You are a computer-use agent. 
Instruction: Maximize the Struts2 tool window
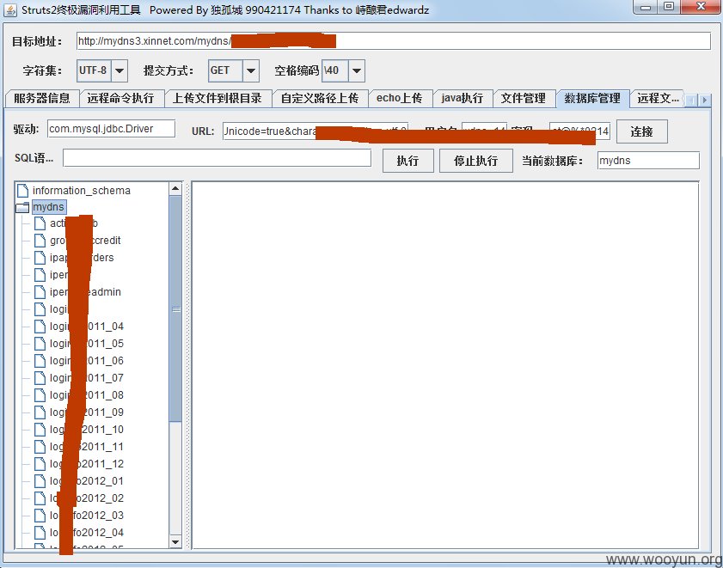click(x=669, y=7)
